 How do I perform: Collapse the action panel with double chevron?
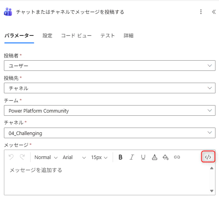tap(214, 12)
